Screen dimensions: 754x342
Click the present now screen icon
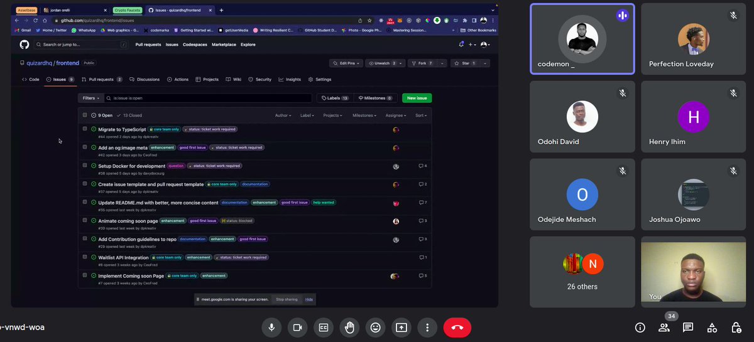click(x=401, y=328)
